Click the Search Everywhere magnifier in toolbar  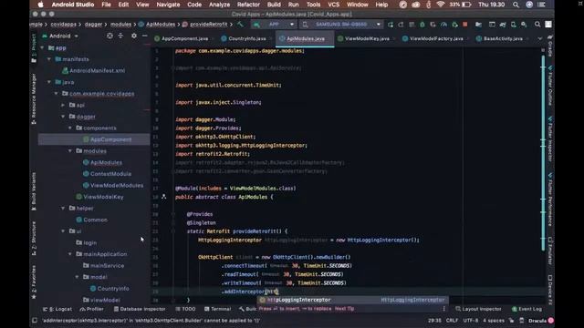coord(537,25)
